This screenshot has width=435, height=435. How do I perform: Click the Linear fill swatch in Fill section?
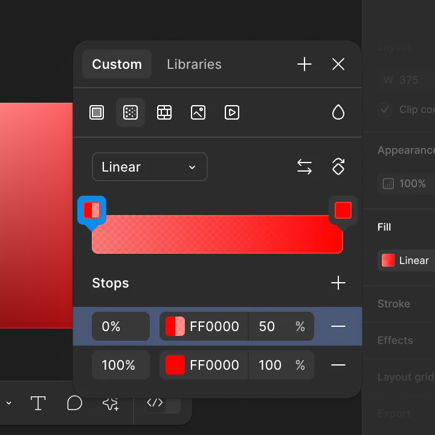[388, 260]
